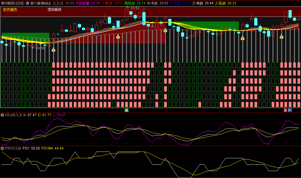This screenshot has height=178, width=301.
Task: Select the 丹田能量: 28.89 value
Action: click(88, 3)
